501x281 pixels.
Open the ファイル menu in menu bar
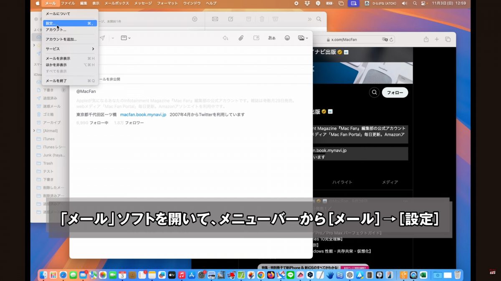[x=68, y=3]
